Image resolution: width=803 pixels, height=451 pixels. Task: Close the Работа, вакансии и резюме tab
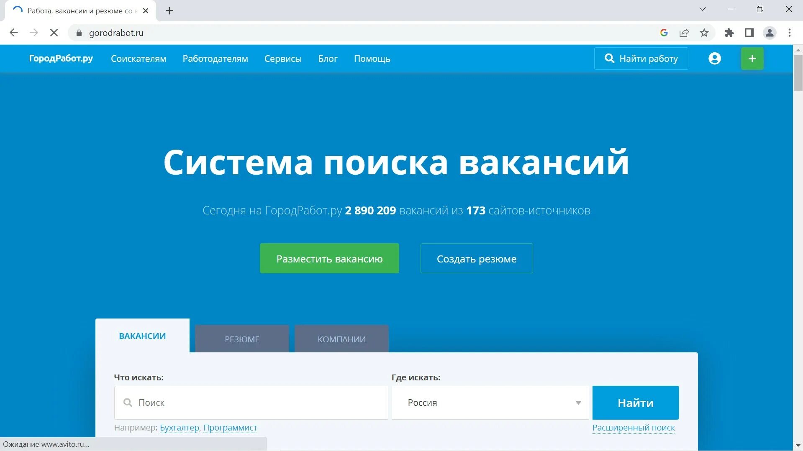(146, 11)
